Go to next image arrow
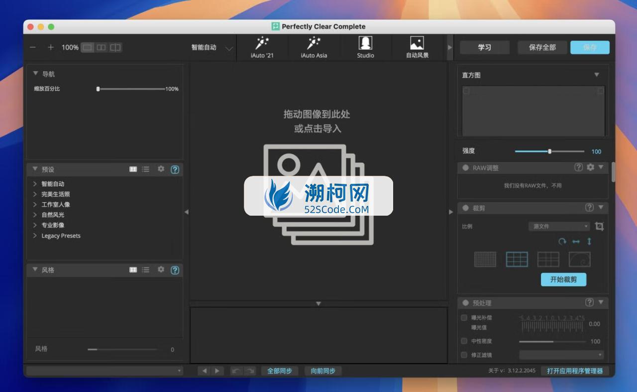The image size is (637, 392). tap(217, 371)
